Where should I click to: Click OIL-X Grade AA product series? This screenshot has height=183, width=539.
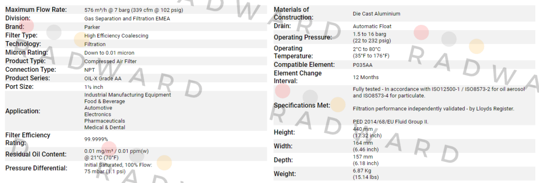(x=103, y=79)
